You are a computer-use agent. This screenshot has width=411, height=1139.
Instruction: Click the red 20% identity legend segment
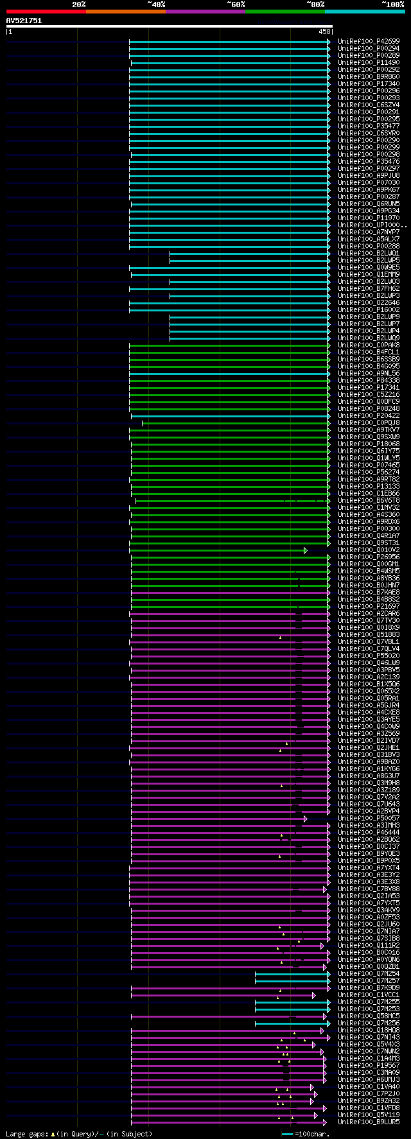point(46,12)
